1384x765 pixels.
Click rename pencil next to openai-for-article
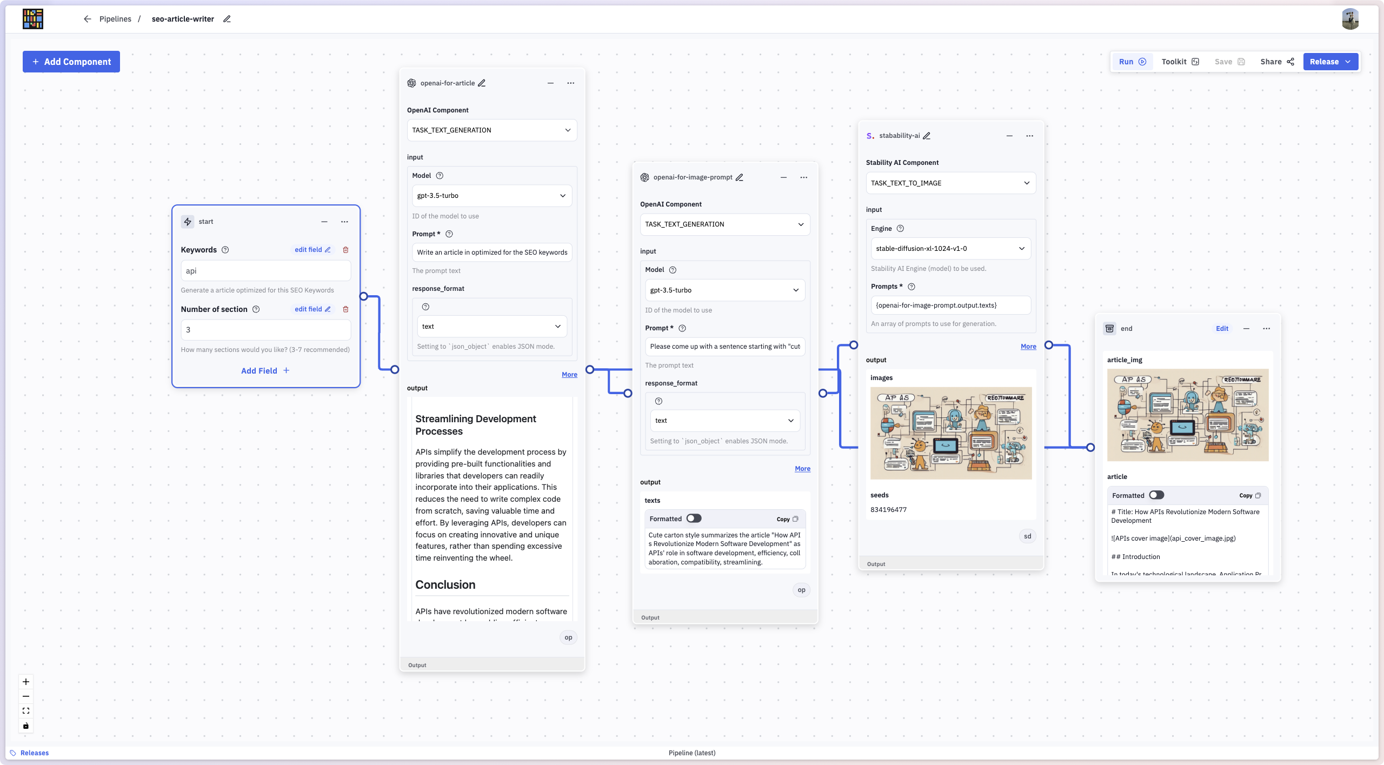[x=482, y=83]
